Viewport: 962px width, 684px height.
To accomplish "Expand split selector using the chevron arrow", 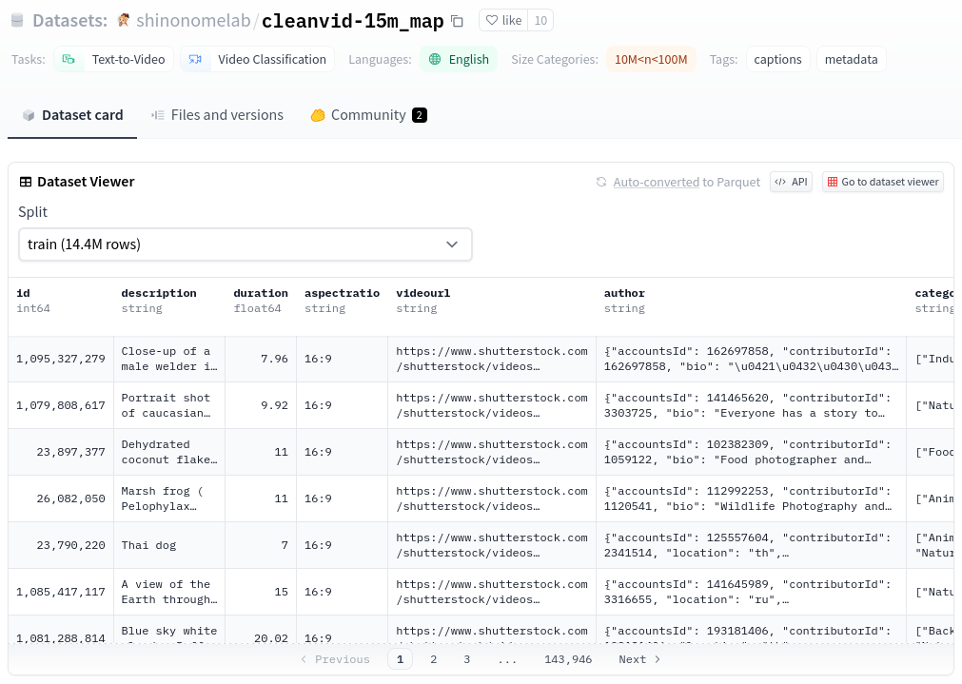I will coord(452,244).
